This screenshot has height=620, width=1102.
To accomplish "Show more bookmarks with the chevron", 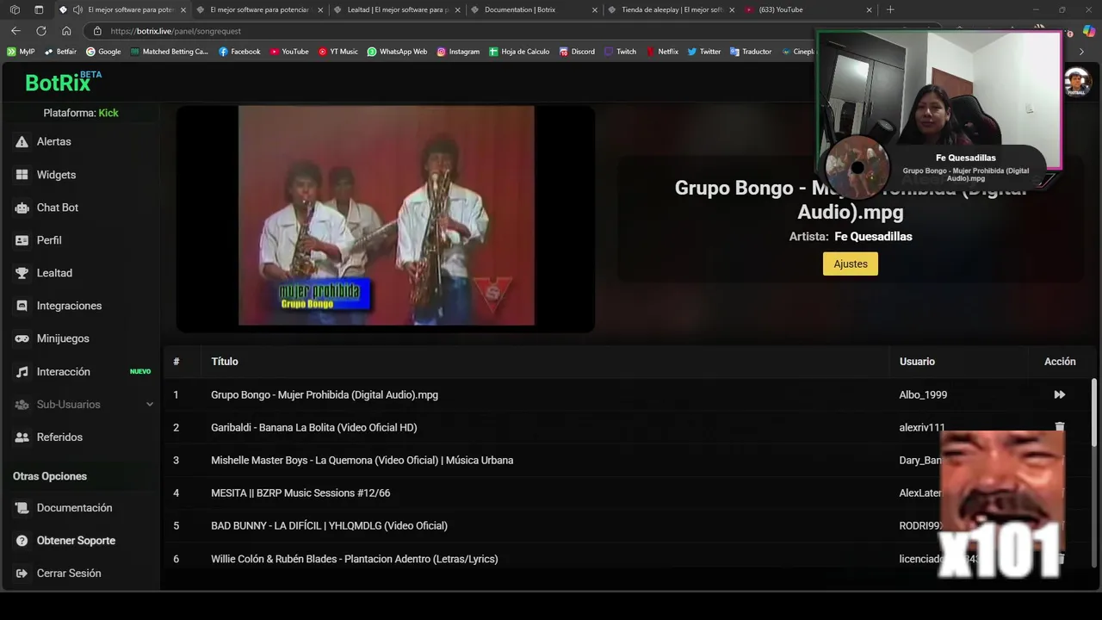I will click(1082, 52).
